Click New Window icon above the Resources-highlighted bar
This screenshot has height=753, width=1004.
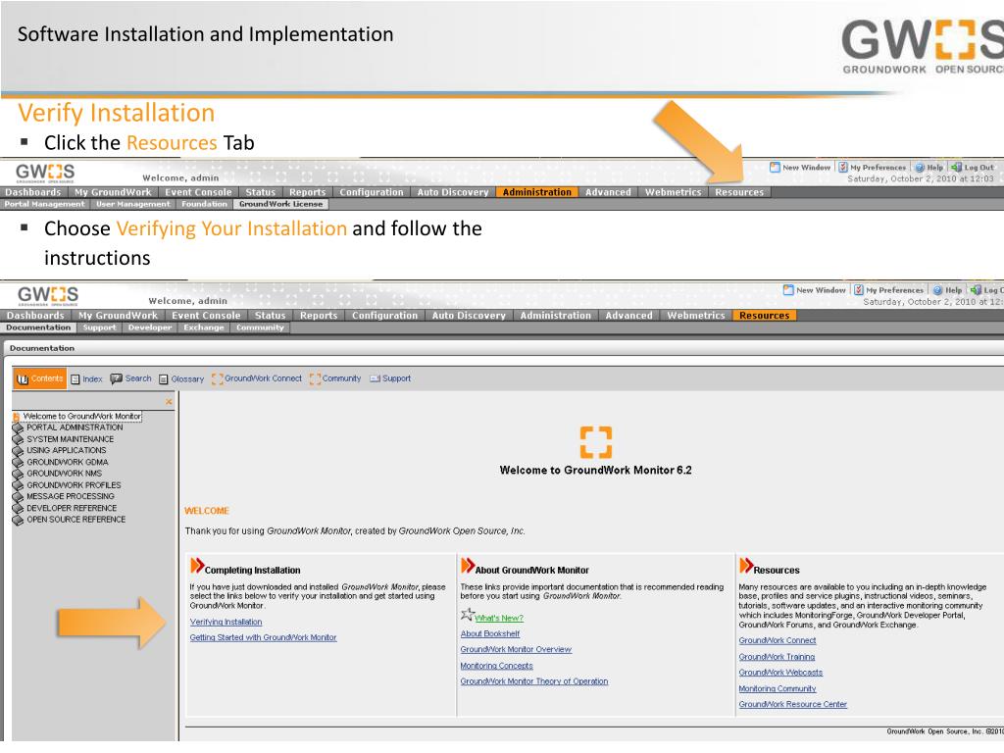(x=788, y=290)
